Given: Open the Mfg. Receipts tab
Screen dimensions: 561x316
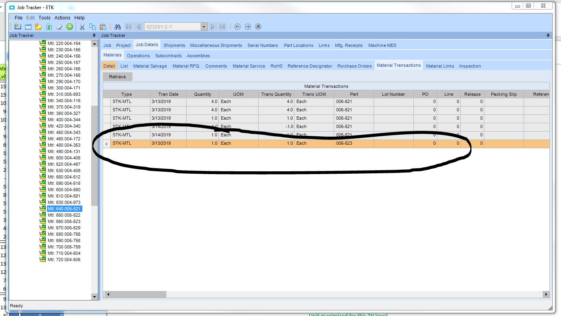Looking at the screenshot, I should pos(349,45).
